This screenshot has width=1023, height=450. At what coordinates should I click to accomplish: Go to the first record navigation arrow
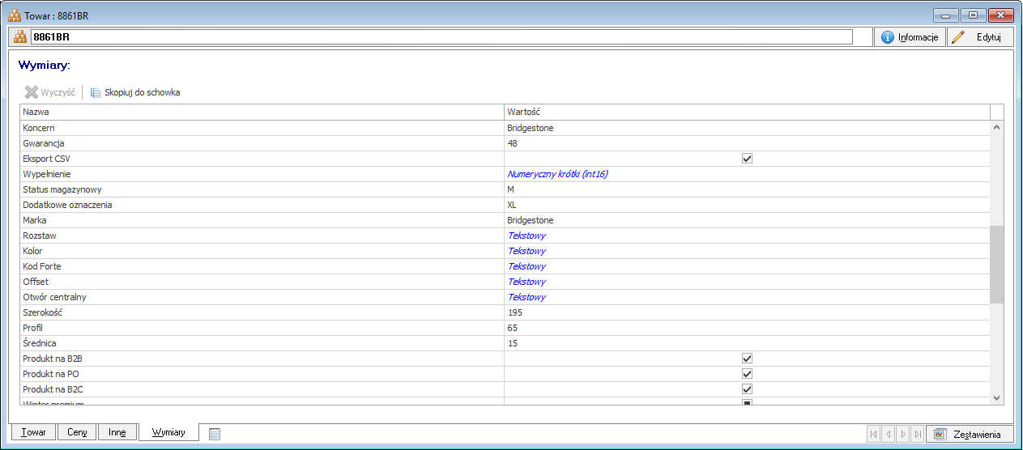click(873, 434)
